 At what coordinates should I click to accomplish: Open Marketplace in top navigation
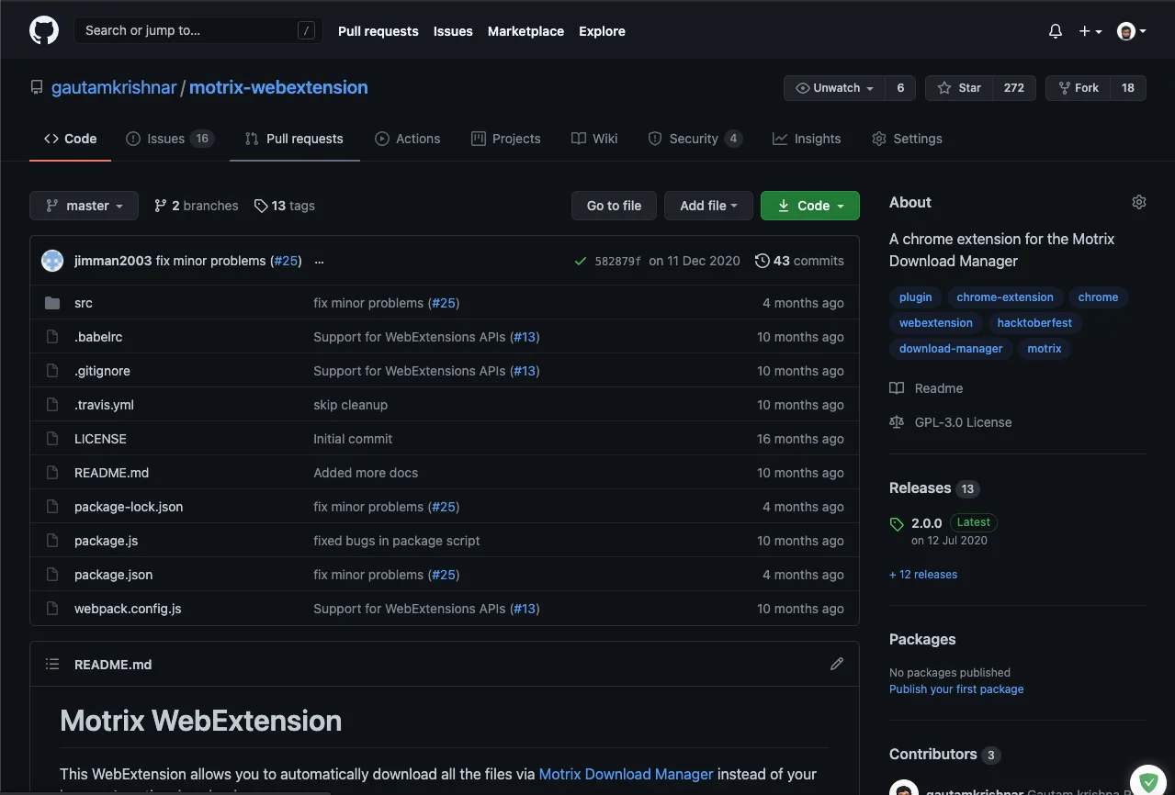525,31
